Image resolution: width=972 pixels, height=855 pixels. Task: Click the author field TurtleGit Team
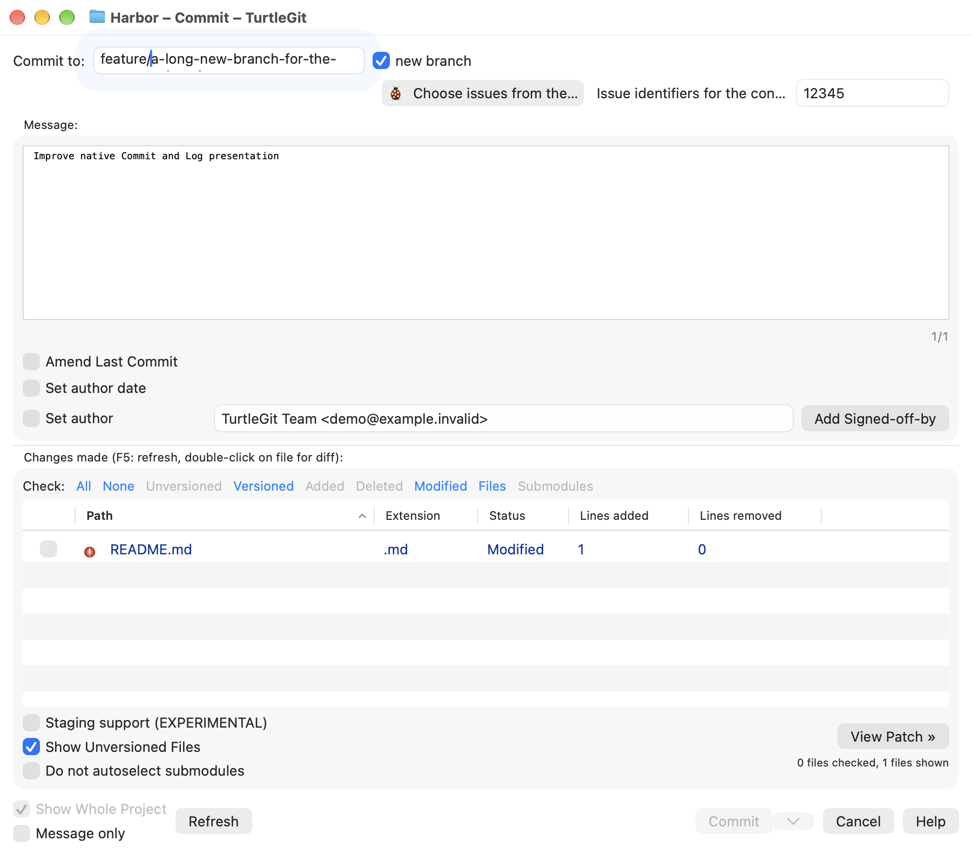click(x=503, y=419)
